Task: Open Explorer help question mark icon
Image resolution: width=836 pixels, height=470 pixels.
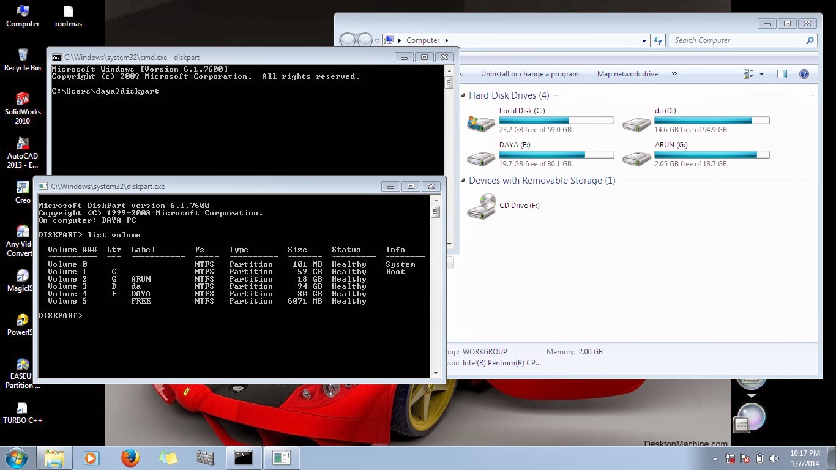Action: pos(804,74)
